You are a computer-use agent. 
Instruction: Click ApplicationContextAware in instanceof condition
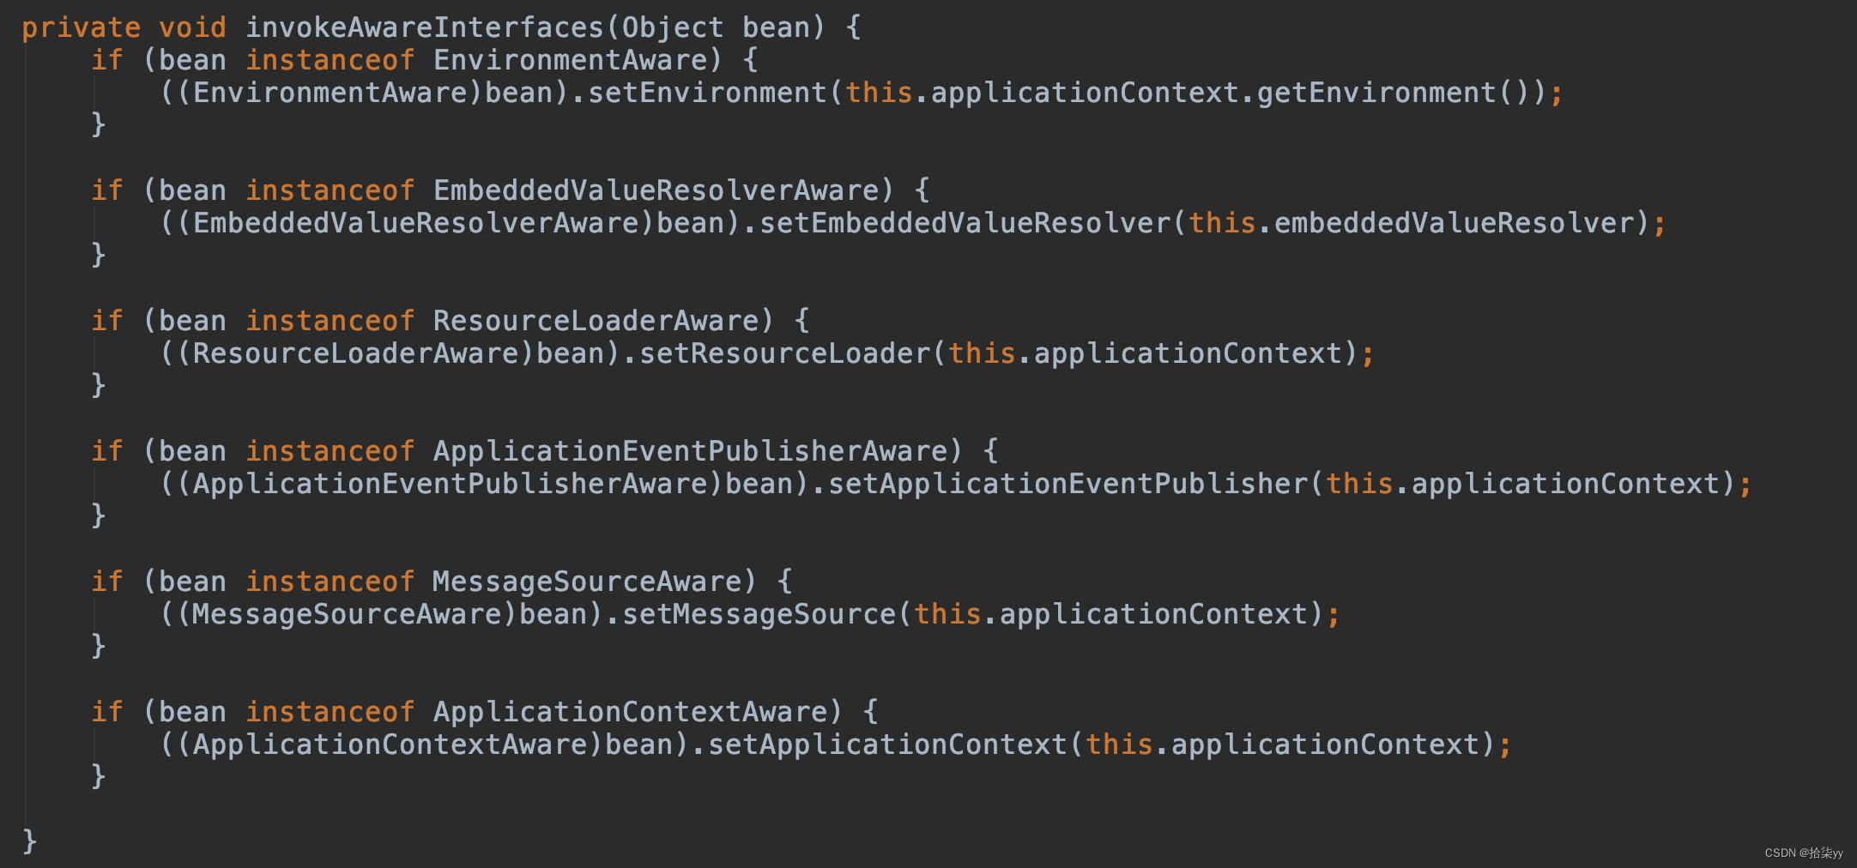(x=631, y=712)
